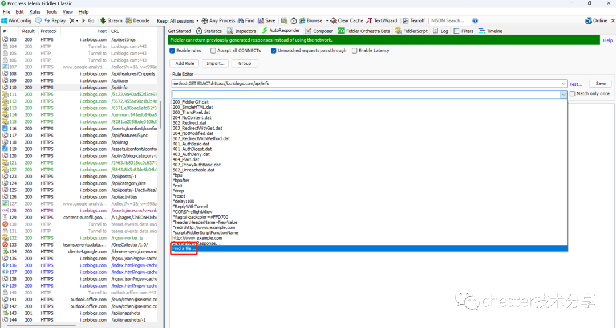Open the Help menu
Screen dimensions: 616x328
click(83, 12)
